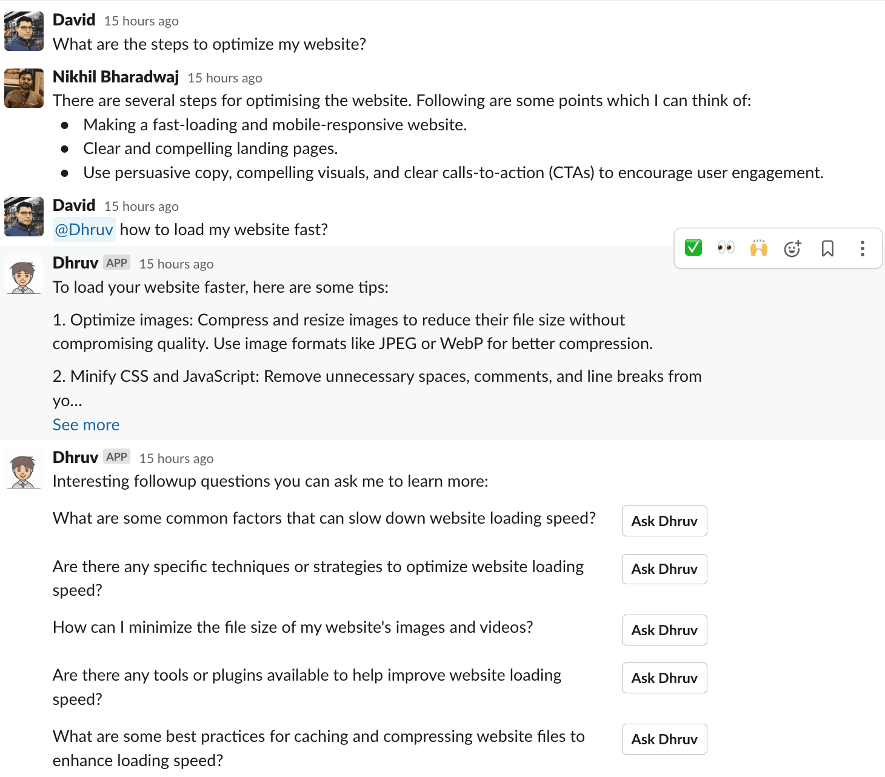React with the green checkmark emoji
The height and width of the screenshot is (777, 885).
point(693,248)
